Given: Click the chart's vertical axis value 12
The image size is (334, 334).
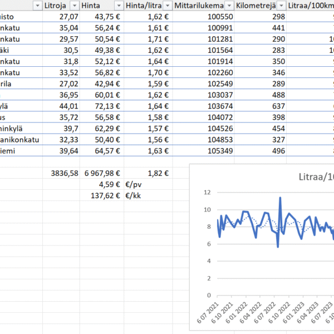Looking at the screenshot, I should point(207,193).
